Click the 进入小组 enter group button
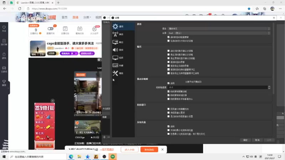This screenshot has height=160, width=285. (129, 149)
